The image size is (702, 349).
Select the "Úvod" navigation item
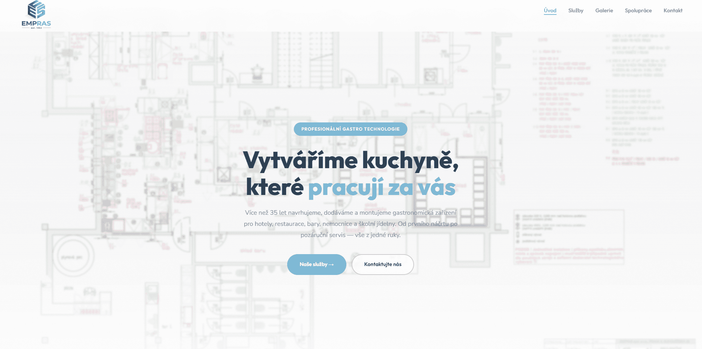point(550,10)
